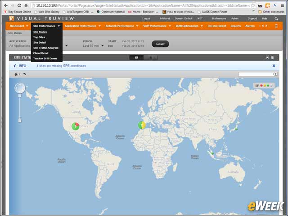Open the site cluster marker near Spain

[142, 125]
